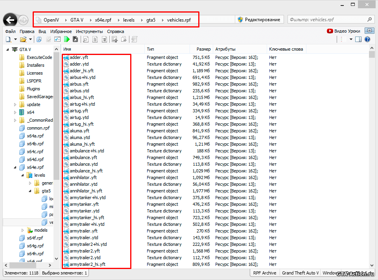Collapse the x64e.rpf archive node
This screenshot has width=378, height=280.
tap(15, 167)
